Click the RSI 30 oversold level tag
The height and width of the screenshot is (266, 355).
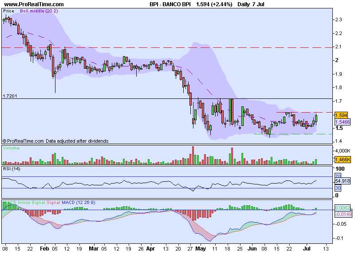click(x=338, y=188)
